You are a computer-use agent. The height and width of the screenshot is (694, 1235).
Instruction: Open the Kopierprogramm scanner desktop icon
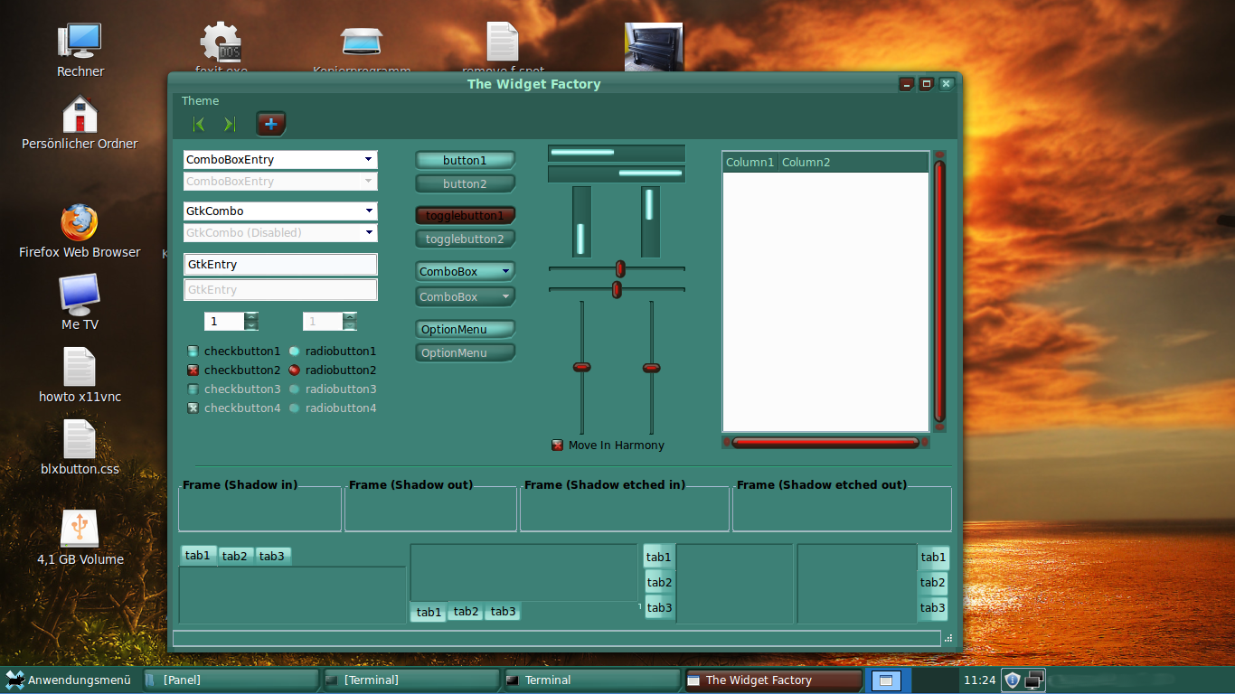(x=362, y=42)
